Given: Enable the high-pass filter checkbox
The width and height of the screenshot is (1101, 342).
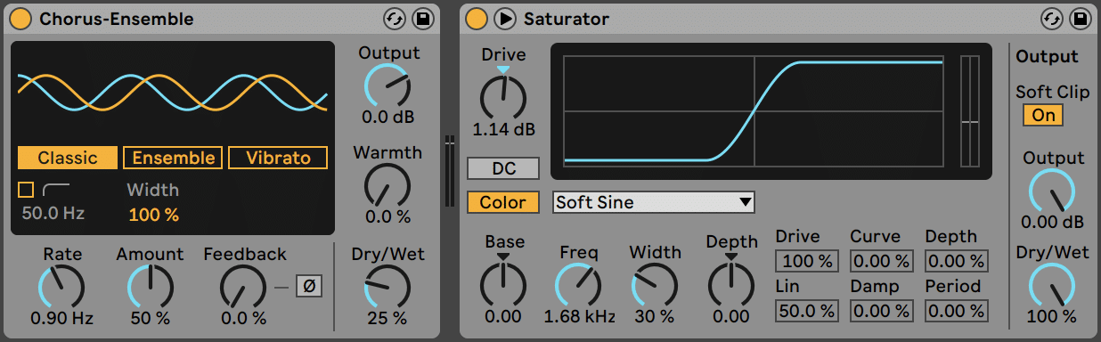Looking at the screenshot, I should pos(25,190).
